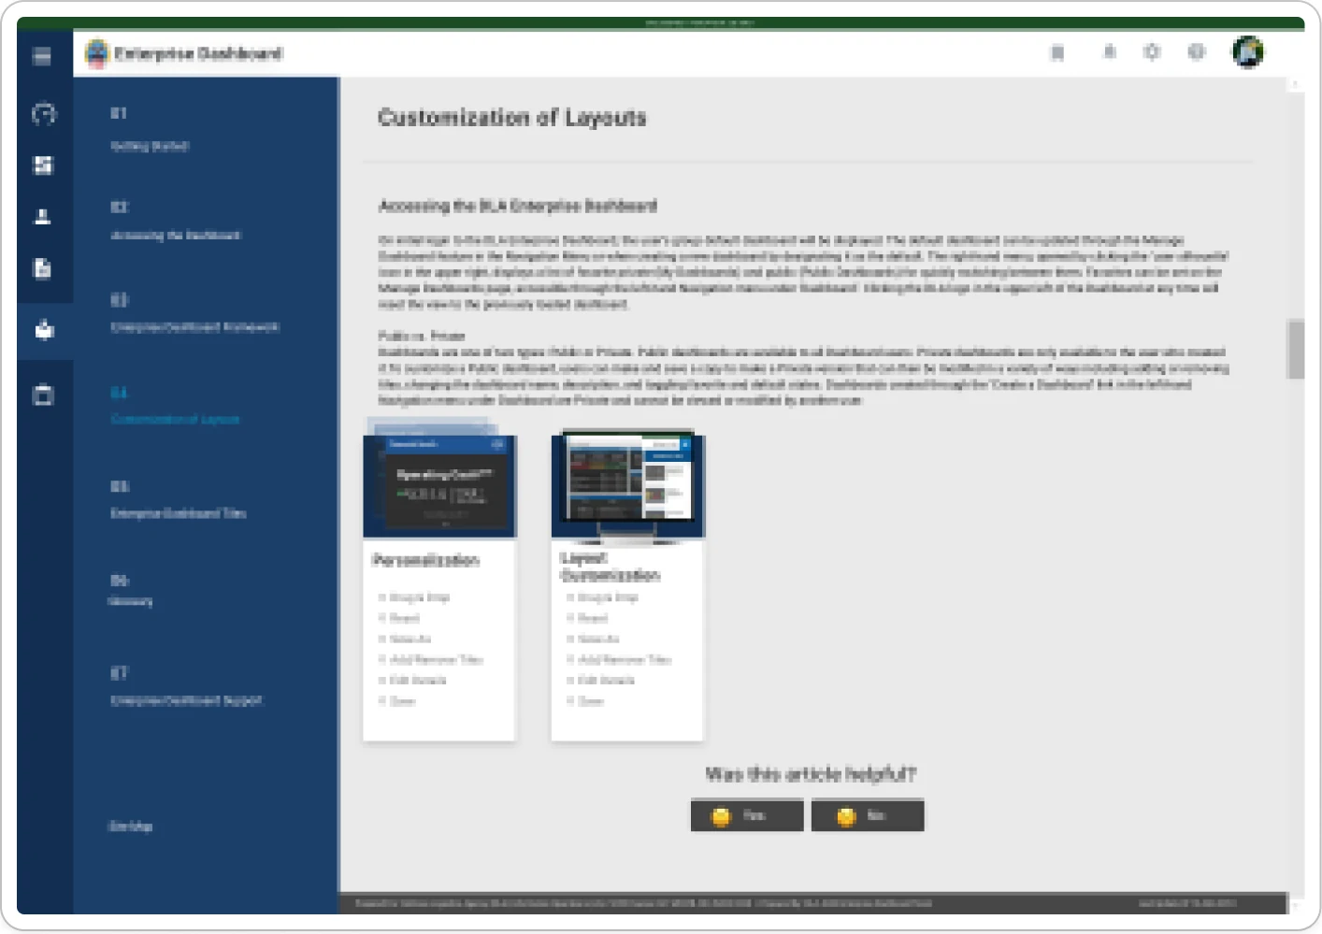Click Reset in Layout Customization card
The image size is (1322, 934).
tap(593, 619)
